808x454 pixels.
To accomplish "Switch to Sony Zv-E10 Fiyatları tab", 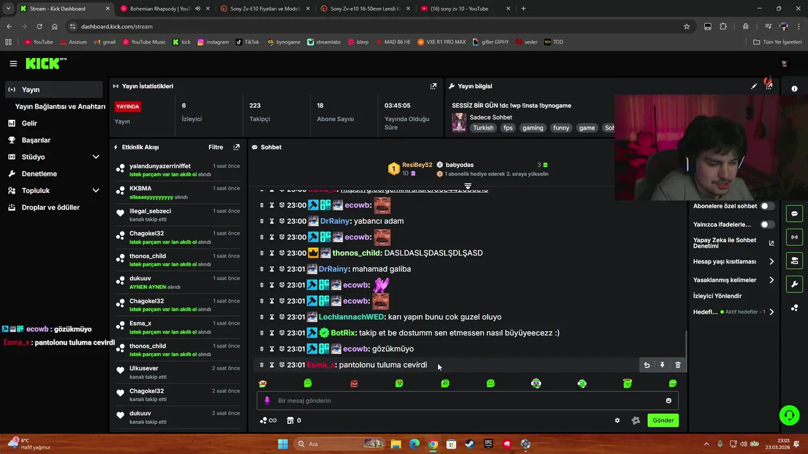I will [264, 9].
